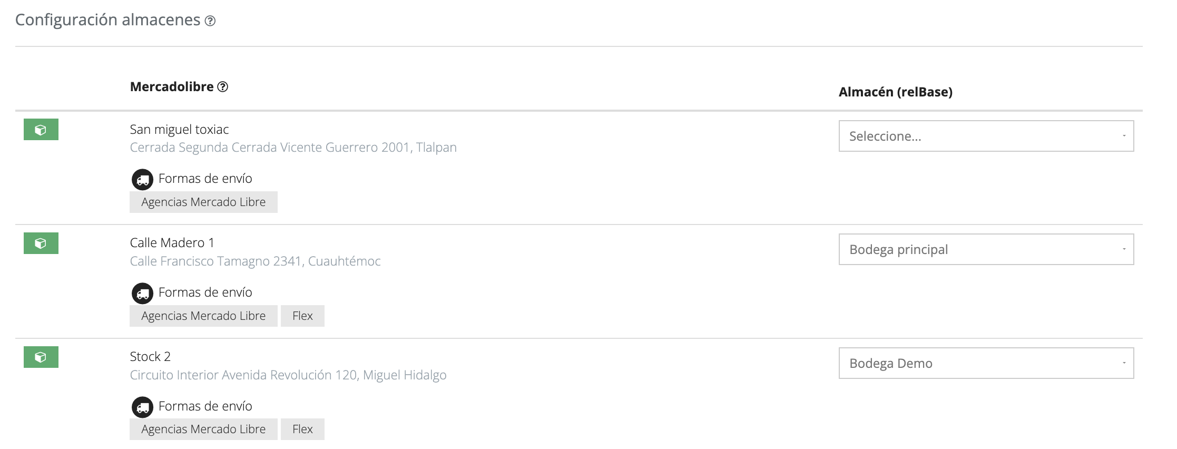Viewport: 1177px width, 449px height.
Task: Click the Calle Francisco Tamagno 2341 address
Action: click(255, 261)
